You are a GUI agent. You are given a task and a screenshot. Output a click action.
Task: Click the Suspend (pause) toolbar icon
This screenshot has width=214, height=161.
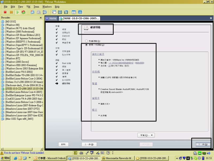pos(11,12)
